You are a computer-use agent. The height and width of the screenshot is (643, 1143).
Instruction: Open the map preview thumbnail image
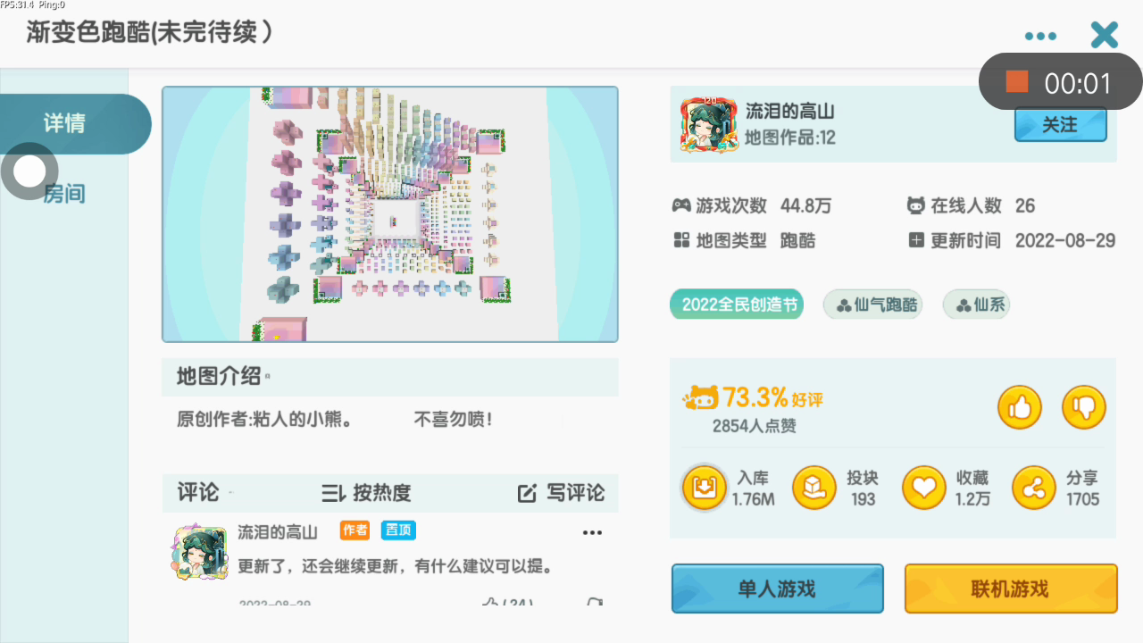click(x=390, y=214)
